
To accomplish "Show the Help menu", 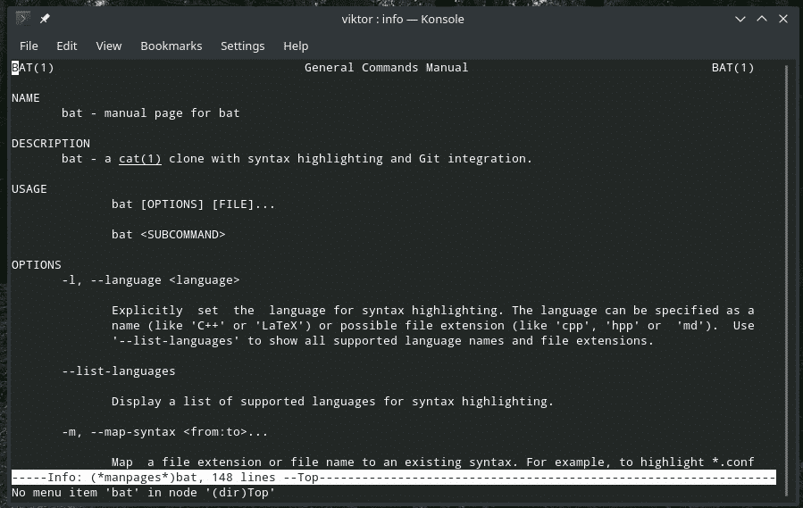I will pyautogui.click(x=296, y=46).
